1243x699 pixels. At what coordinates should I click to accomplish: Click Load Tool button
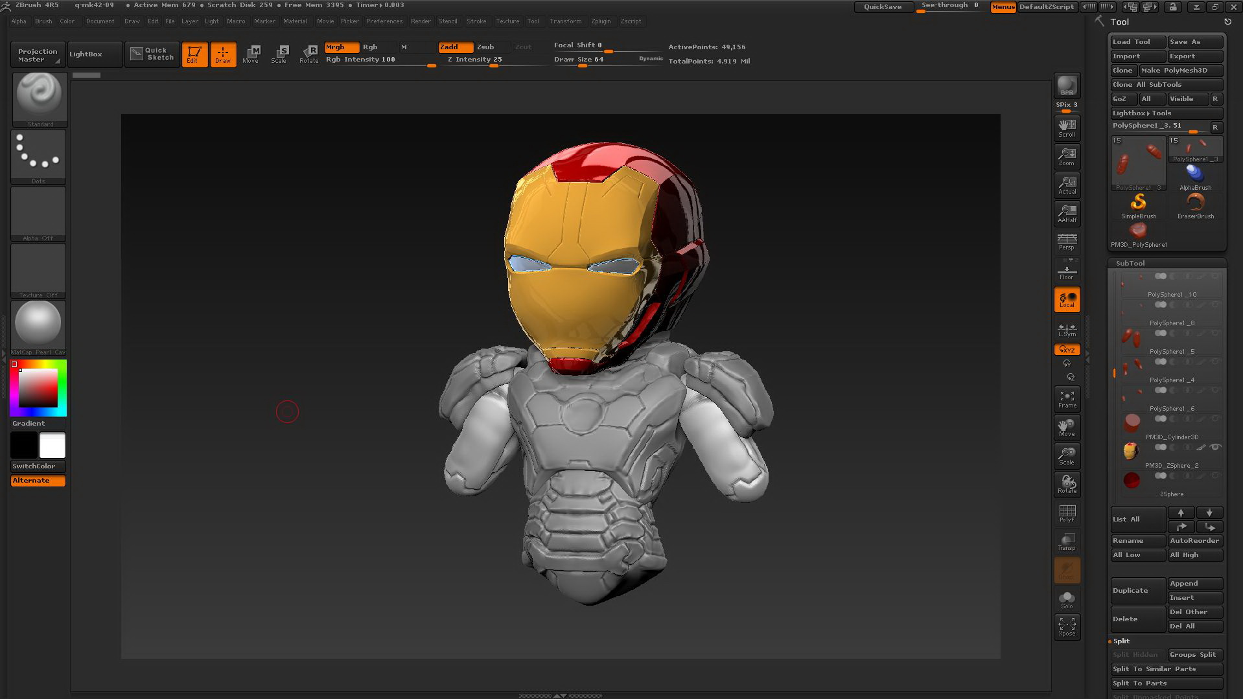point(1138,42)
